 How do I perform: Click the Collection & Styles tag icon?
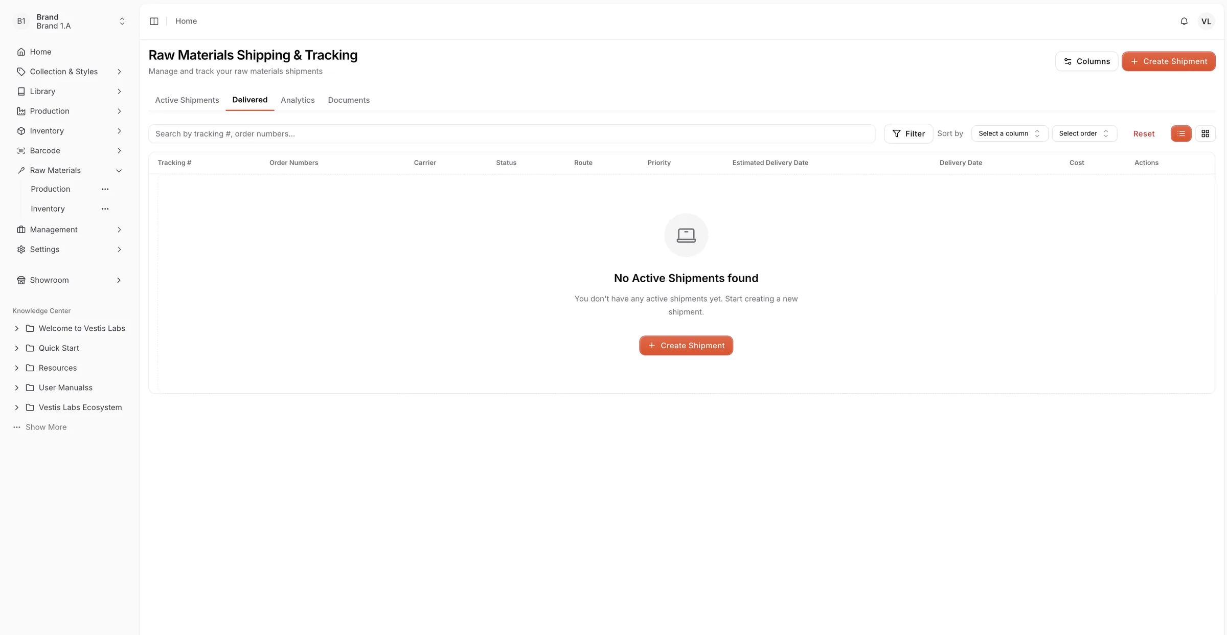pos(21,72)
